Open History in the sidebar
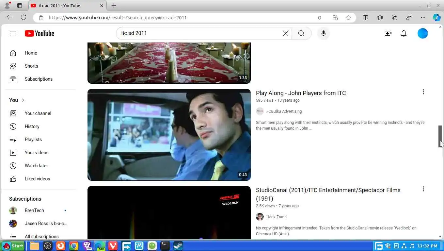 tap(40, 126)
